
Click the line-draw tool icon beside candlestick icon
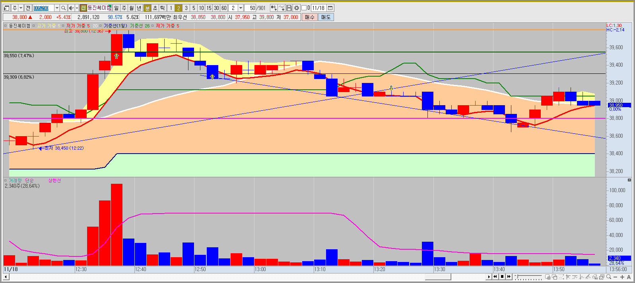click(x=282, y=8)
